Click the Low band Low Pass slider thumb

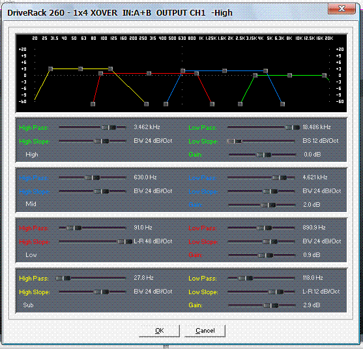pyautogui.click(x=265, y=228)
